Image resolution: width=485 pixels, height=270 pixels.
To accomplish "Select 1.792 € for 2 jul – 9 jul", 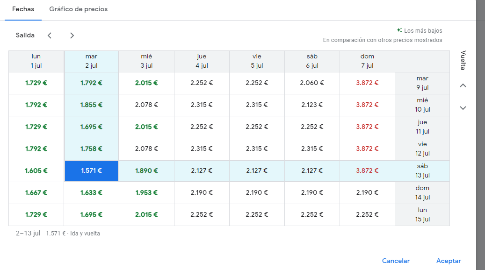I will click(x=91, y=83).
